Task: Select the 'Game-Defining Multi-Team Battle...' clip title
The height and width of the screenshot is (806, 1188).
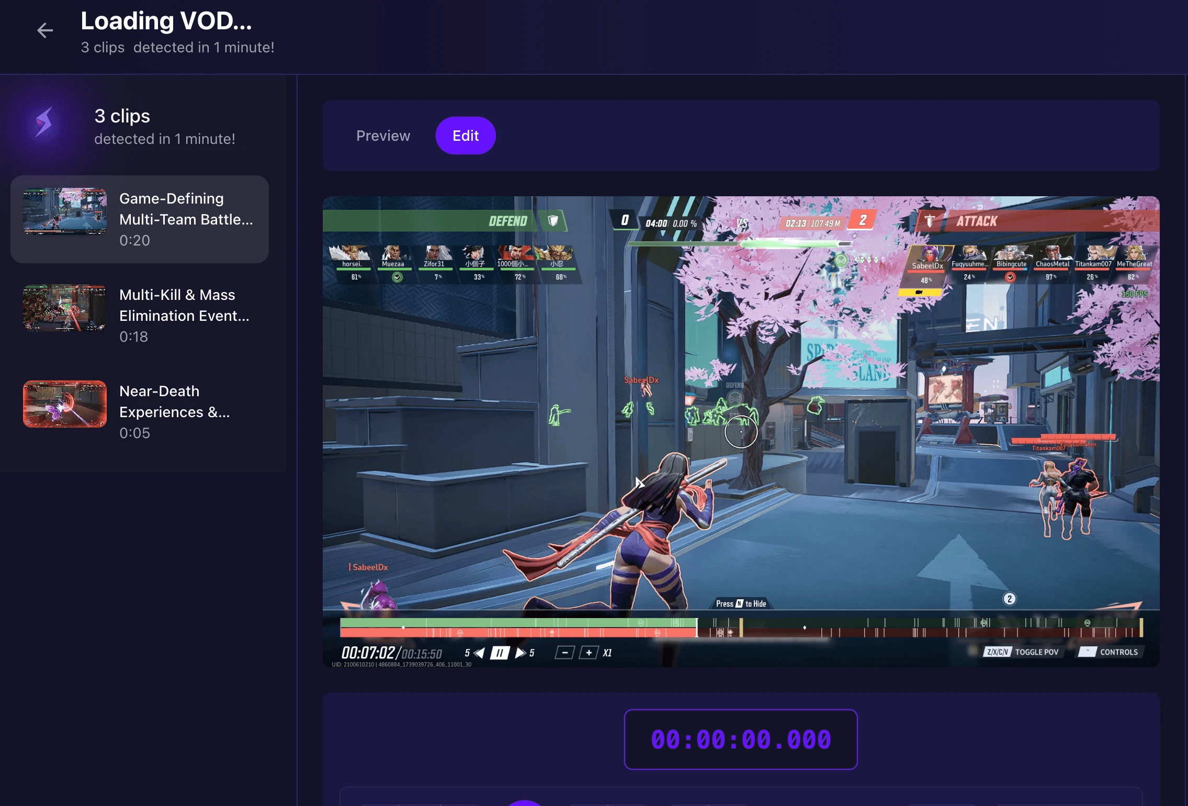Action: (x=186, y=209)
